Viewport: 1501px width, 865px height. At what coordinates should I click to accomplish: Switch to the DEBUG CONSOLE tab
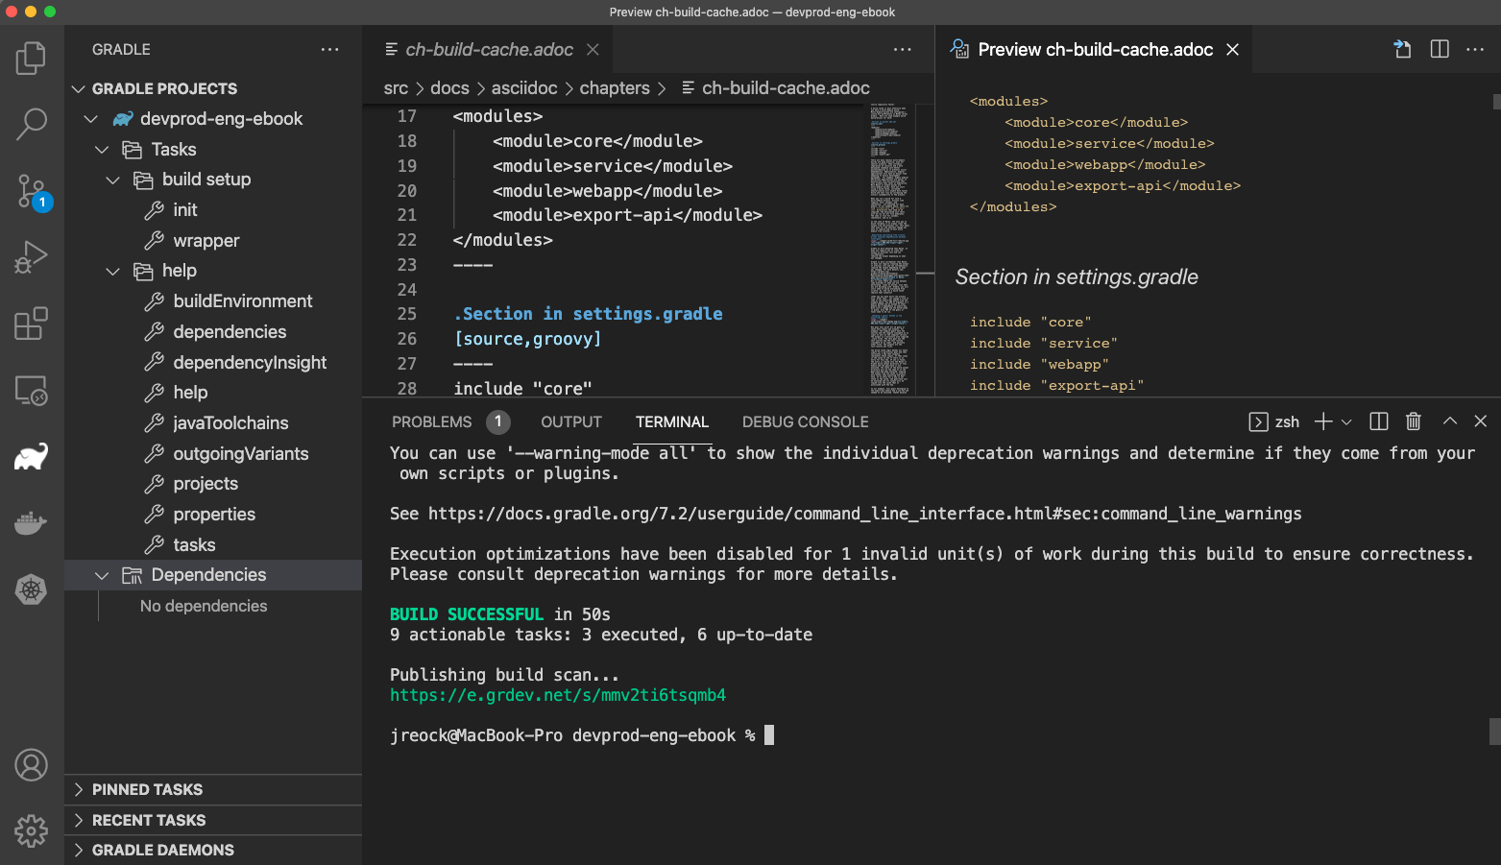pyautogui.click(x=805, y=421)
